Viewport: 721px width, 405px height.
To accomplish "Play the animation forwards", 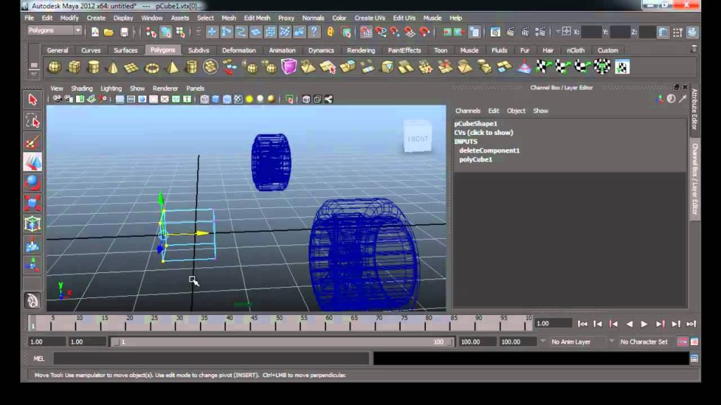I will [644, 324].
